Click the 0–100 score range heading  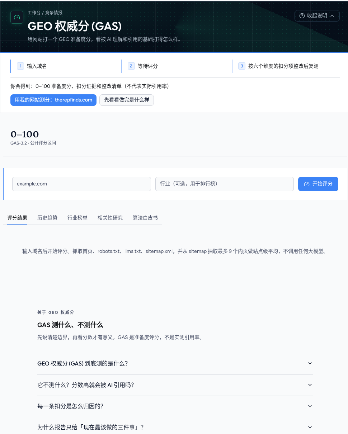coord(25,135)
